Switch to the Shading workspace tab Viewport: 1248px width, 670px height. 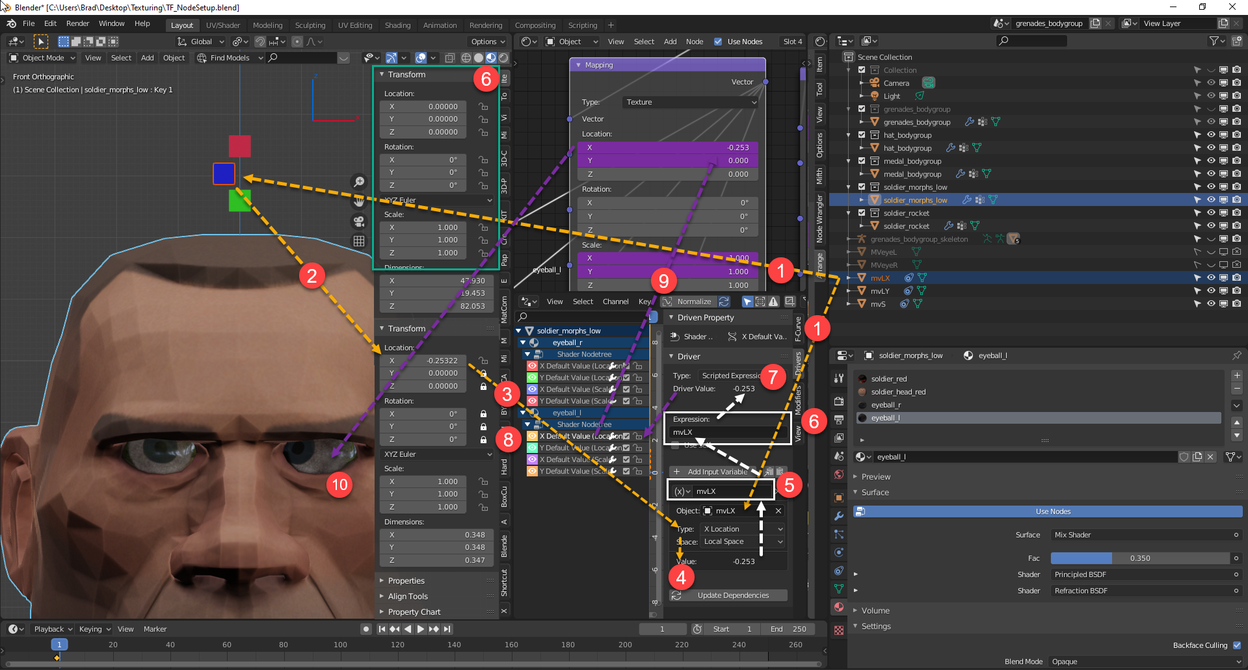tap(397, 25)
